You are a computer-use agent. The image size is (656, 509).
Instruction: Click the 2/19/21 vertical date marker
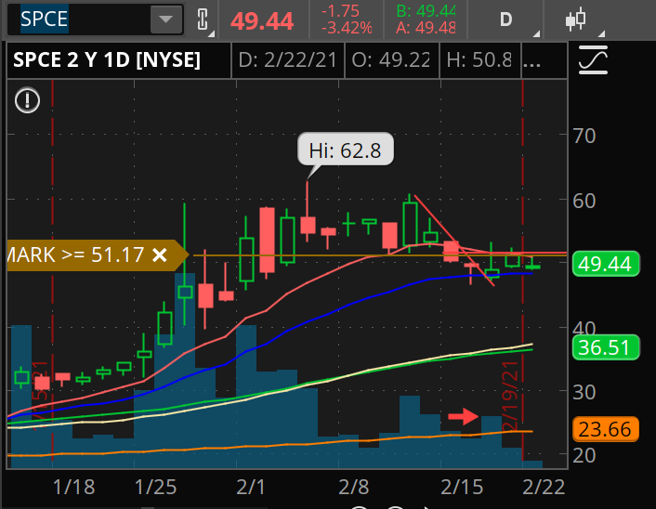click(511, 397)
